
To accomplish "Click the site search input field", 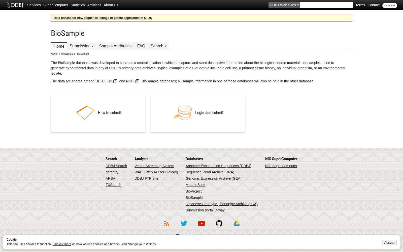I will (326, 5).
